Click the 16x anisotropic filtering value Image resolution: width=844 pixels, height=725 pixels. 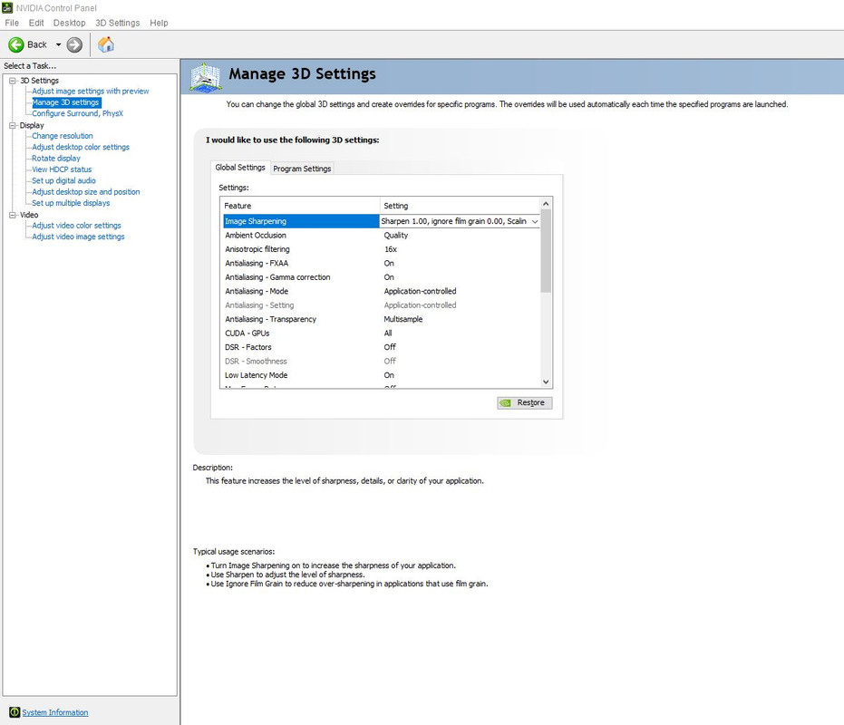pos(390,249)
